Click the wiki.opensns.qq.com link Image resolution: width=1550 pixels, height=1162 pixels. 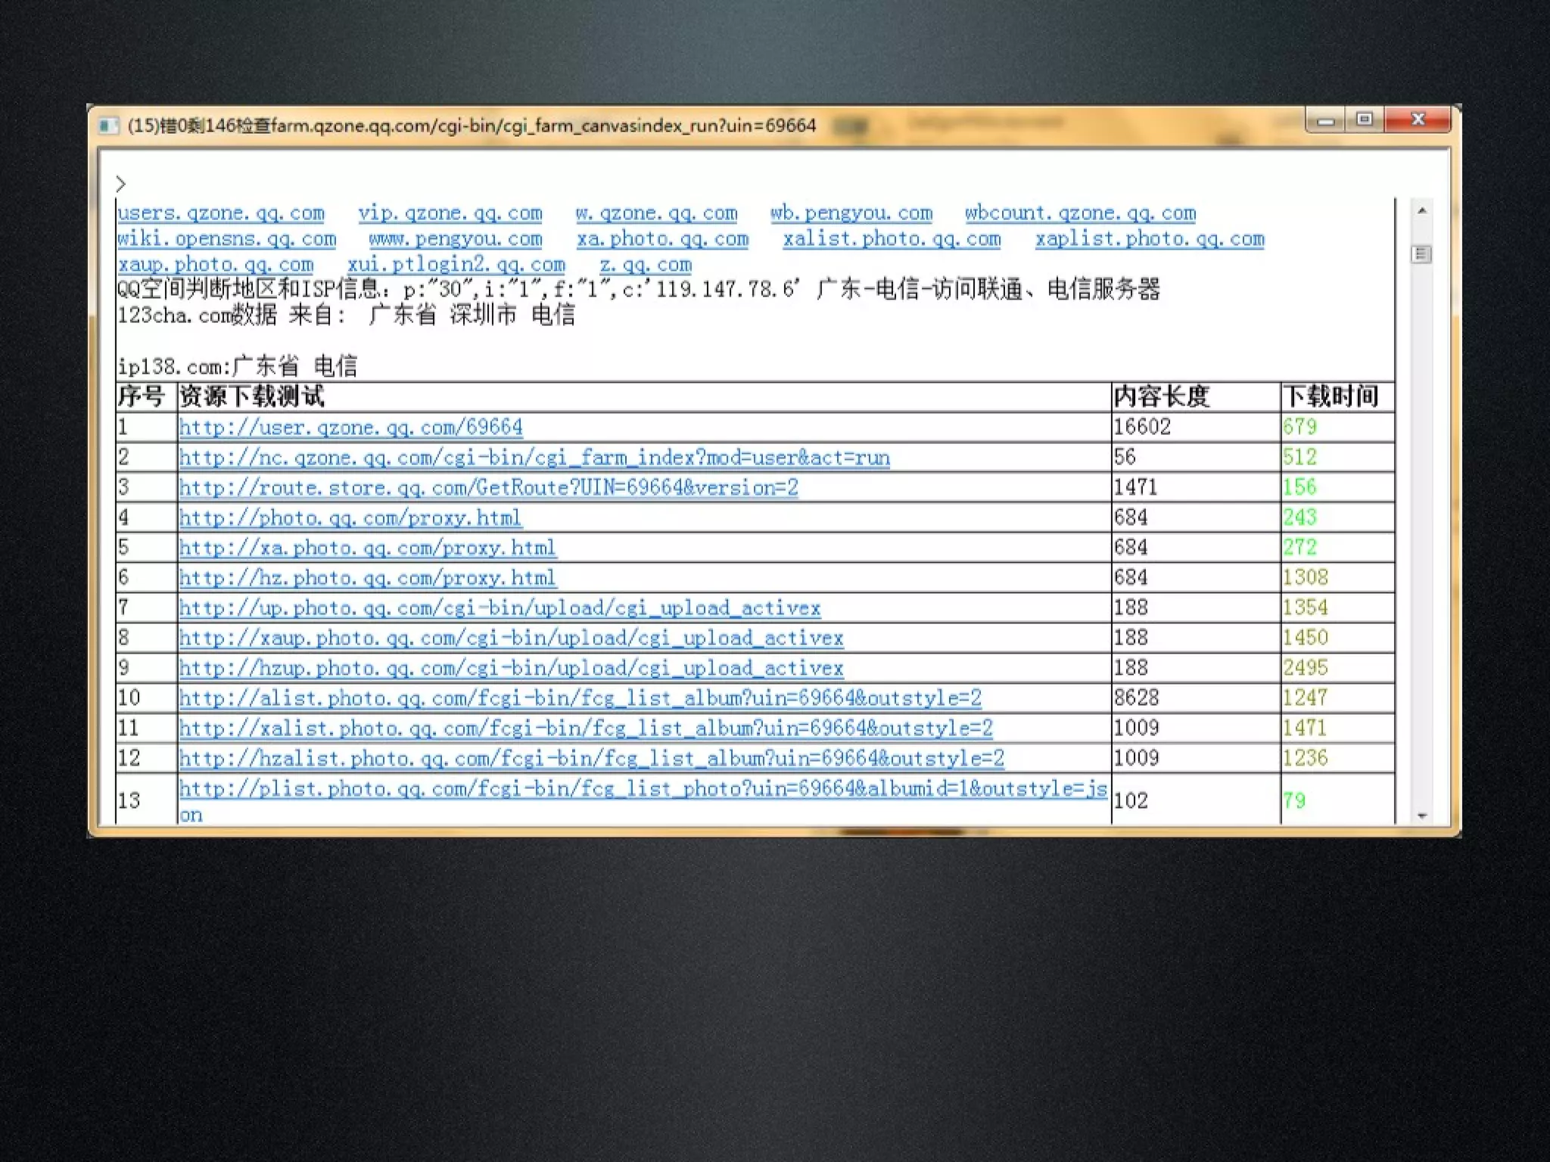[x=227, y=240]
